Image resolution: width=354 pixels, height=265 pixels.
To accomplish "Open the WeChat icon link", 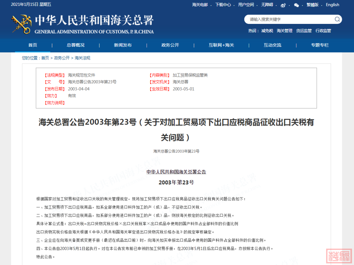I will click(296, 5).
